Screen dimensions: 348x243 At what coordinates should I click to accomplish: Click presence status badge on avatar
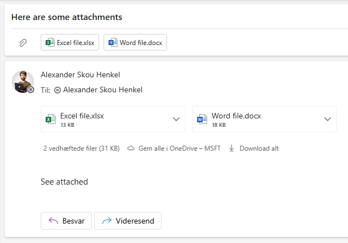click(31, 90)
